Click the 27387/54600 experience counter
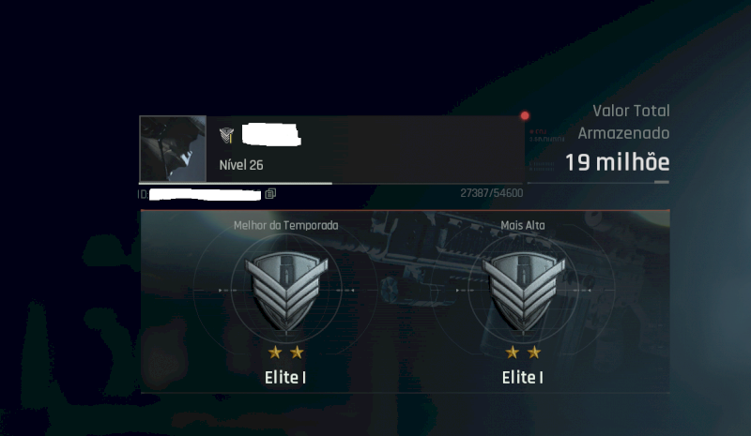751x436 pixels. pos(491,193)
